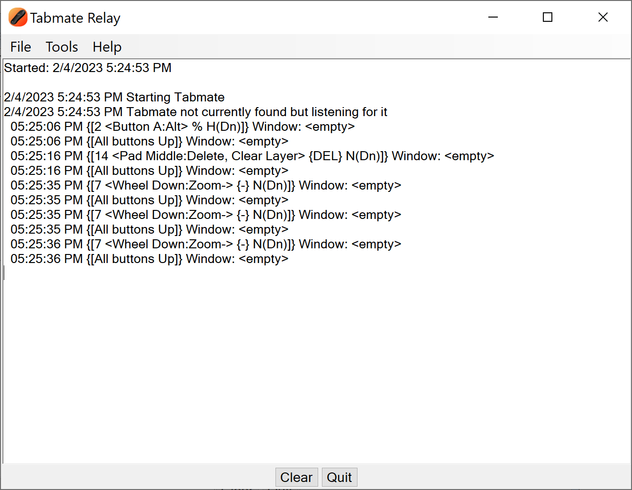Open the Help menu
The image size is (632, 490).
(x=107, y=47)
